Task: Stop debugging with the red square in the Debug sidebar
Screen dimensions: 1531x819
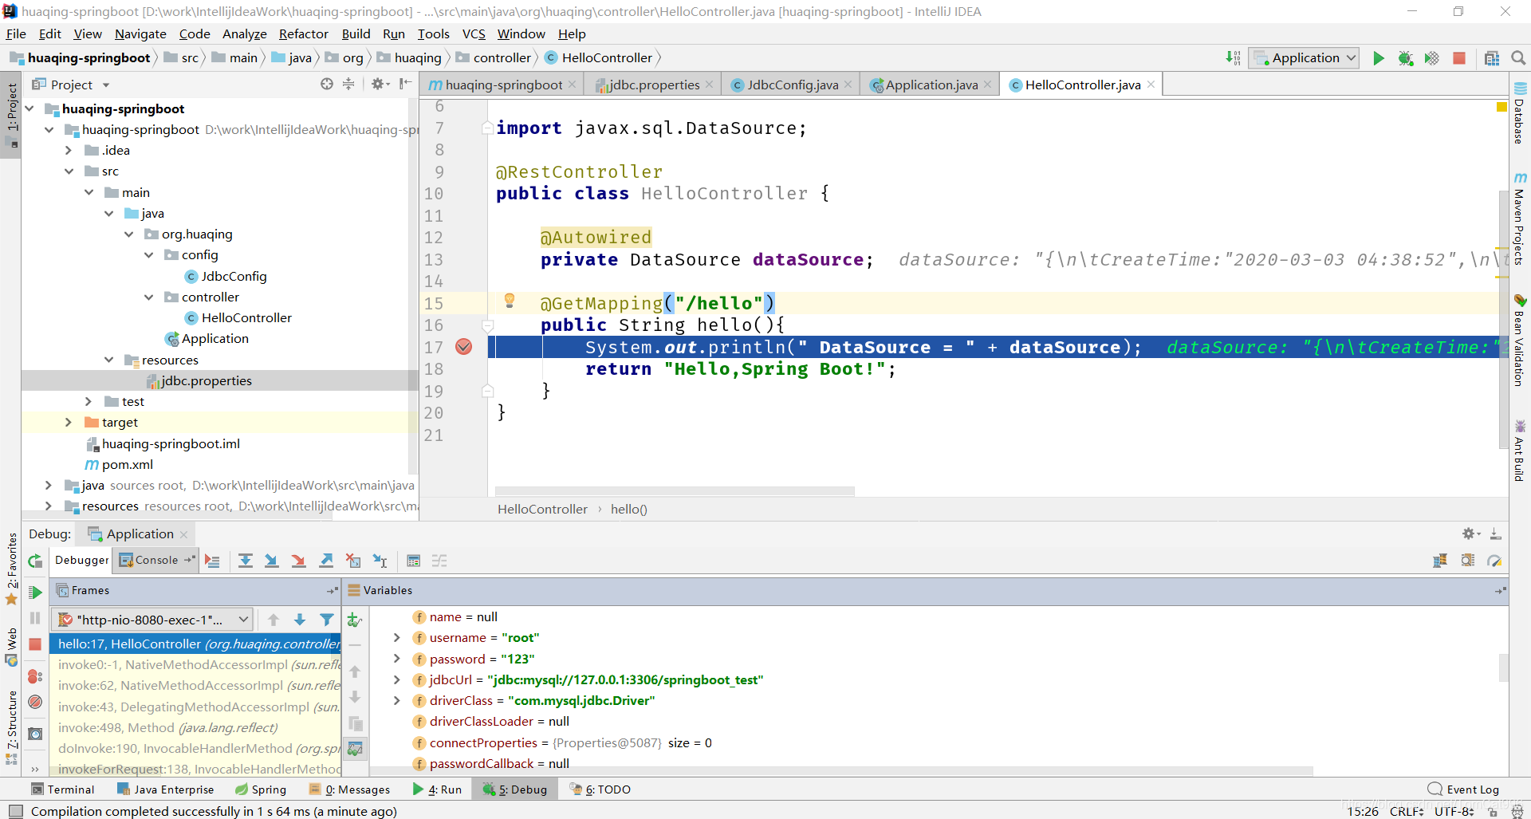Action: click(x=35, y=644)
